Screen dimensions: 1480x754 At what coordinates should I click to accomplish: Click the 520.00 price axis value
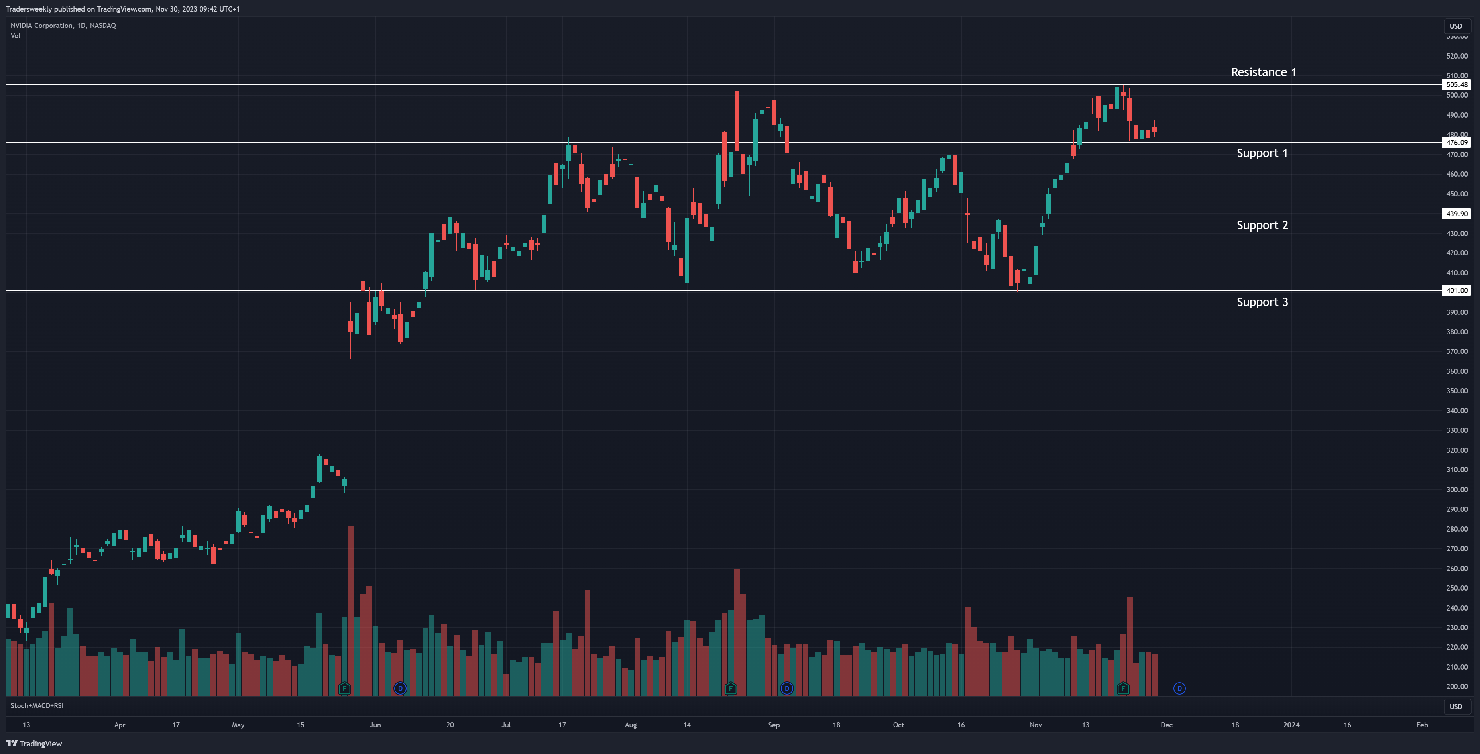pyautogui.click(x=1456, y=56)
